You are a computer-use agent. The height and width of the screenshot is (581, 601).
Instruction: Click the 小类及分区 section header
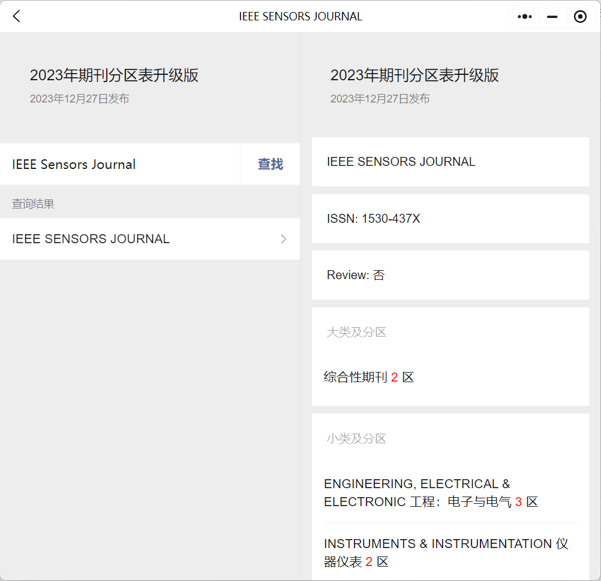(x=356, y=438)
